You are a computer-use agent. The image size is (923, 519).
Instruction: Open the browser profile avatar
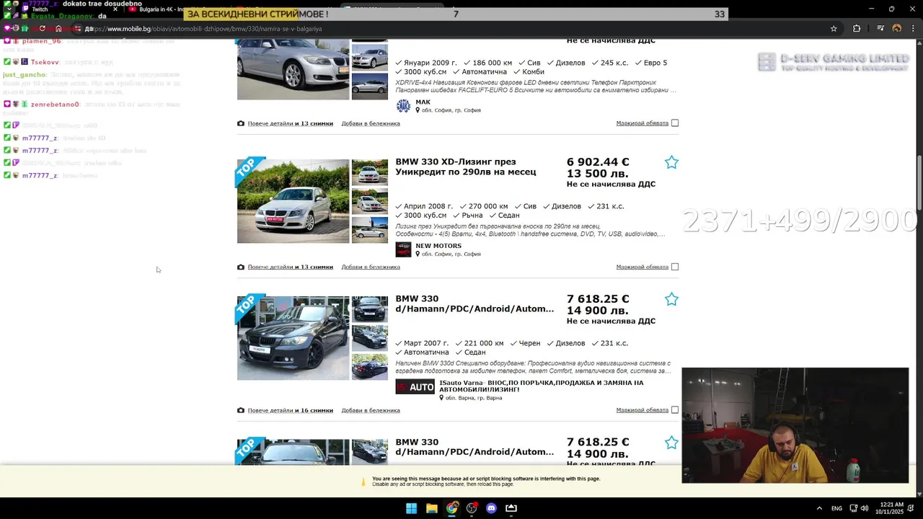[897, 28]
